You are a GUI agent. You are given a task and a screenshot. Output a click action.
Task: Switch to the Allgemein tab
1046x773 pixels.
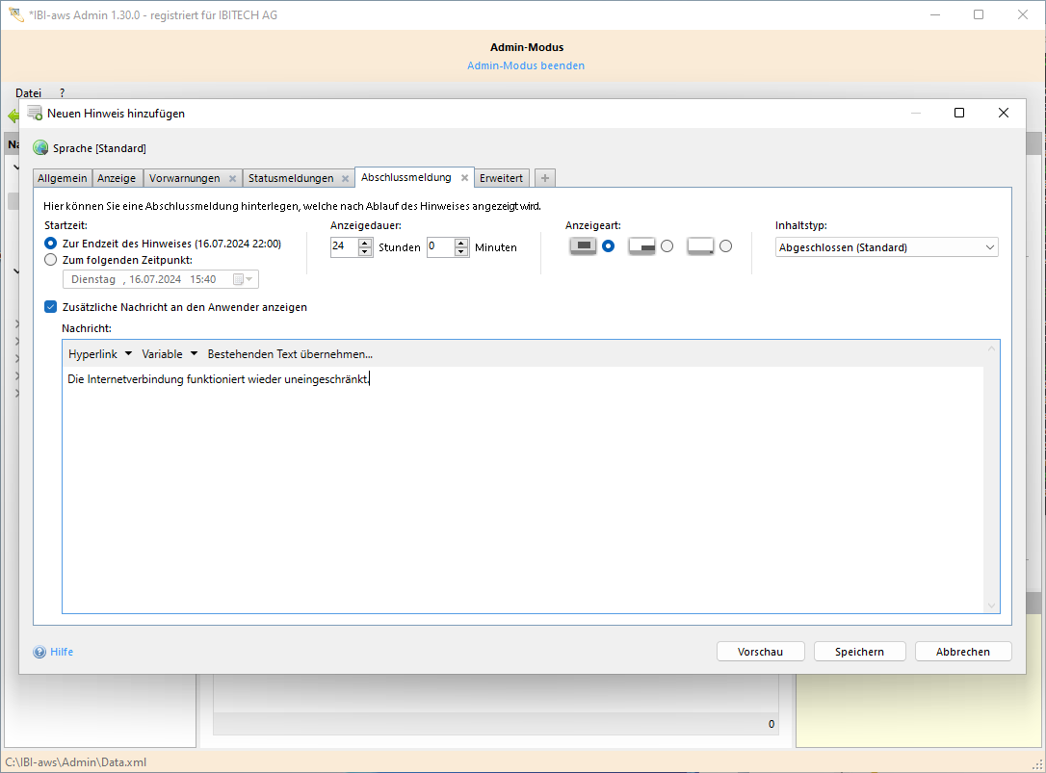coord(63,178)
